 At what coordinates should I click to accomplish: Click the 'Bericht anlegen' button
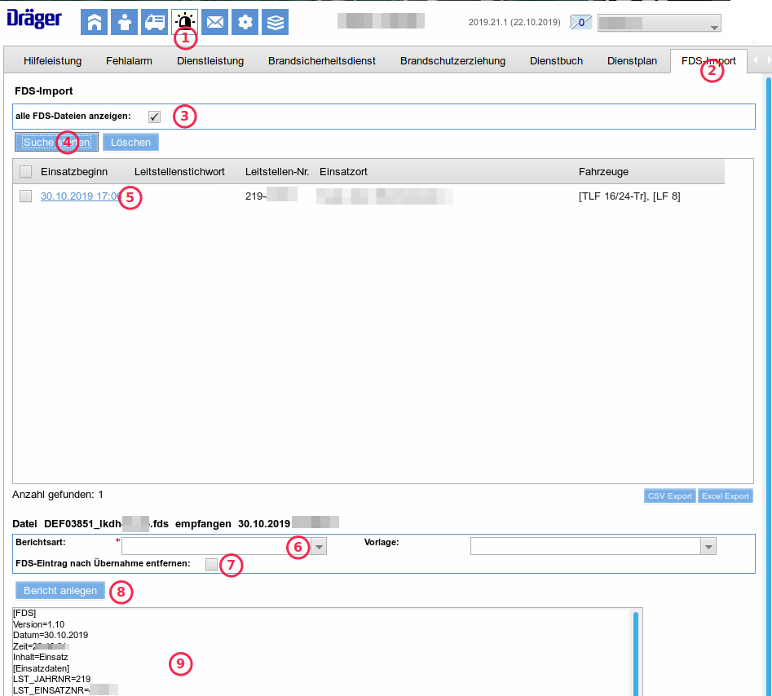pos(60,591)
